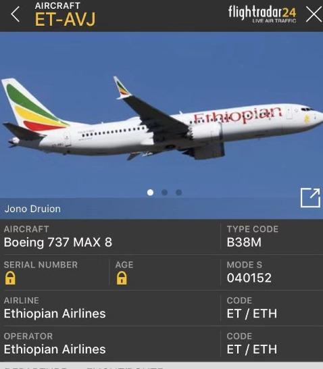
Task: Tap the Serial Number label
Action: [41, 265]
